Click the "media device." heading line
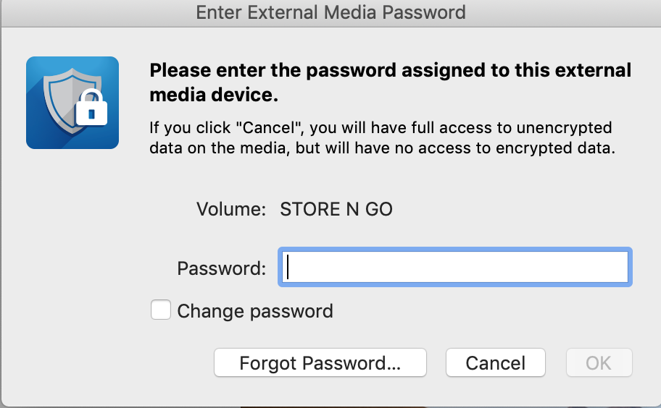Image resolution: width=661 pixels, height=408 pixels. pyautogui.click(x=214, y=95)
